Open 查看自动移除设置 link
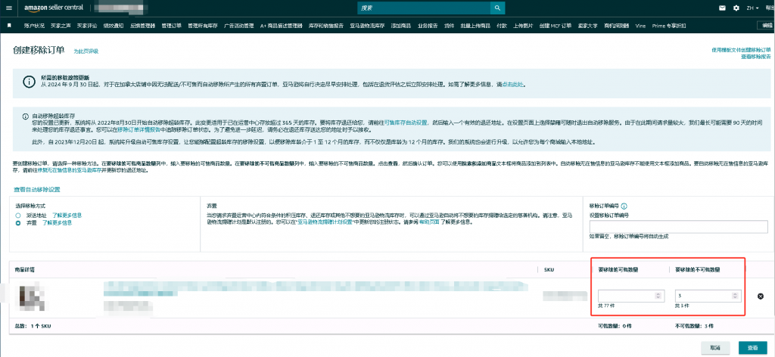This screenshot has width=775, height=357. coord(37,190)
